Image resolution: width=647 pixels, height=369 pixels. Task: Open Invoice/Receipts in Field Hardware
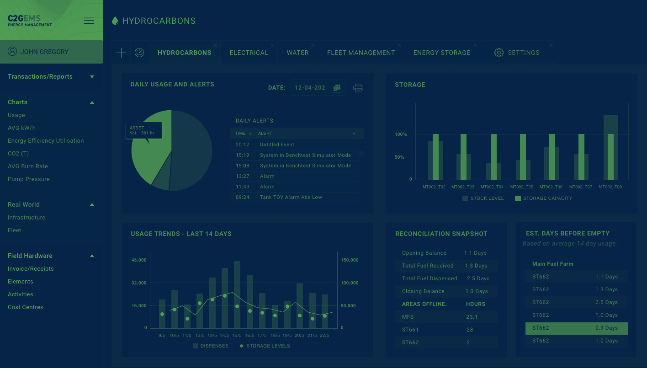pos(31,269)
